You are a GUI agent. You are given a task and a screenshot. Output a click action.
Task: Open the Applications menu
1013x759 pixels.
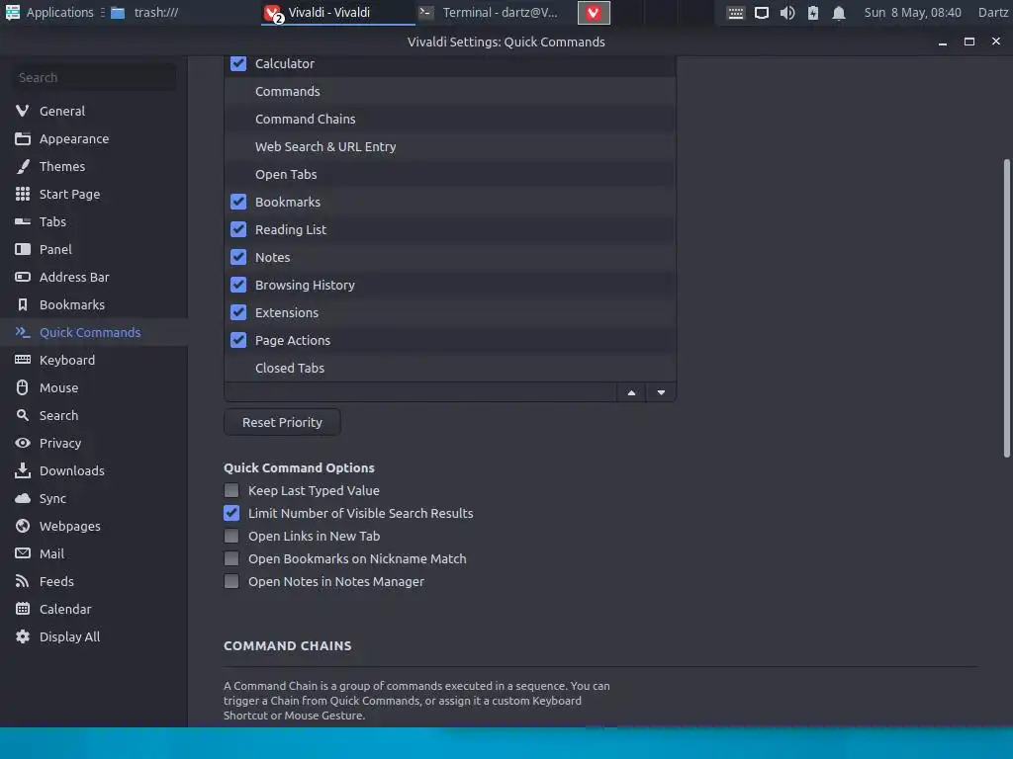click(x=49, y=12)
